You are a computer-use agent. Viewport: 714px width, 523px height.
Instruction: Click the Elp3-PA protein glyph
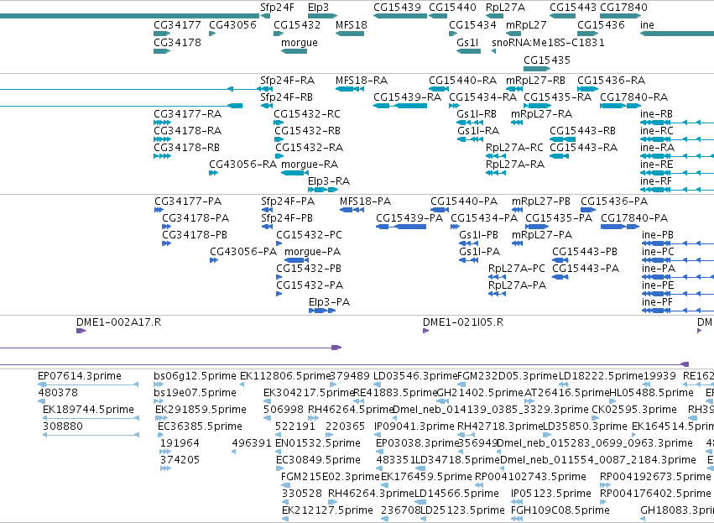point(322,311)
